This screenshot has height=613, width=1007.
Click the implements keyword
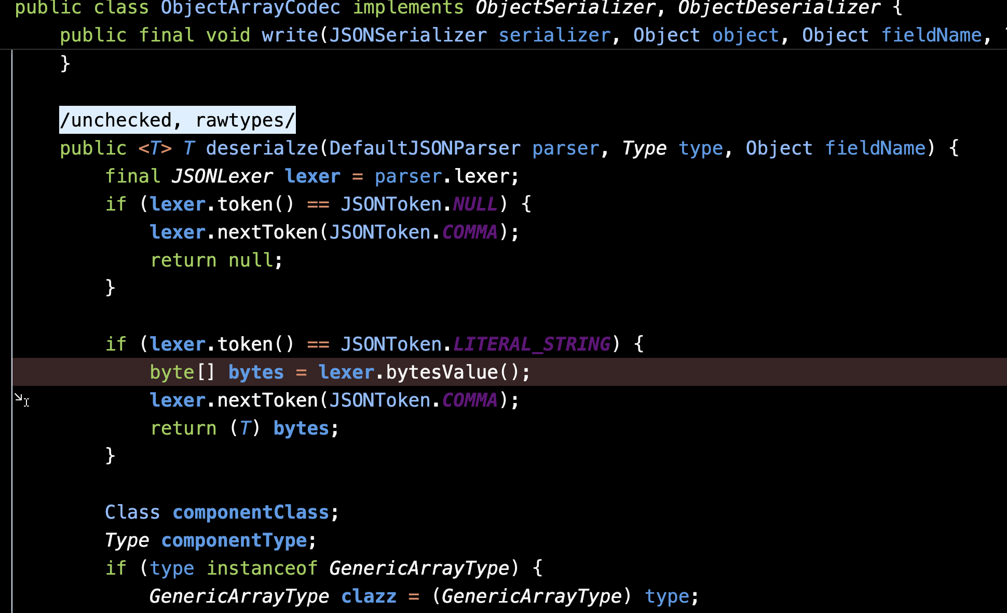pos(409,8)
